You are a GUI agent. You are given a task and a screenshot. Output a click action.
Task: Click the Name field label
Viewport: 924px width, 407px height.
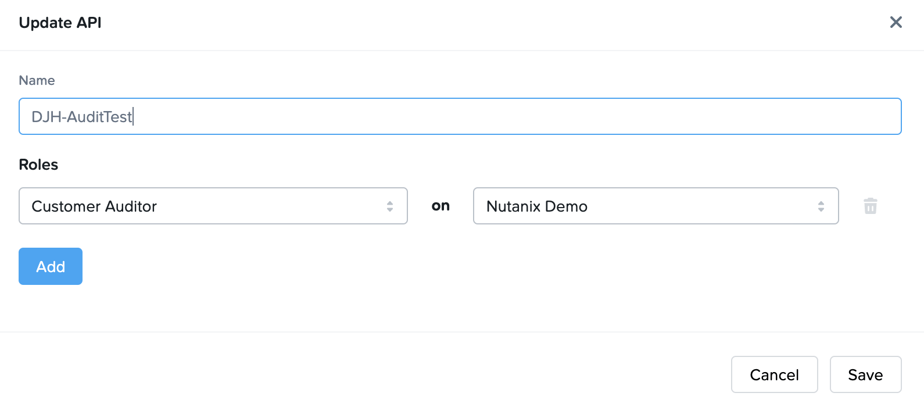(x=37, y=80)
